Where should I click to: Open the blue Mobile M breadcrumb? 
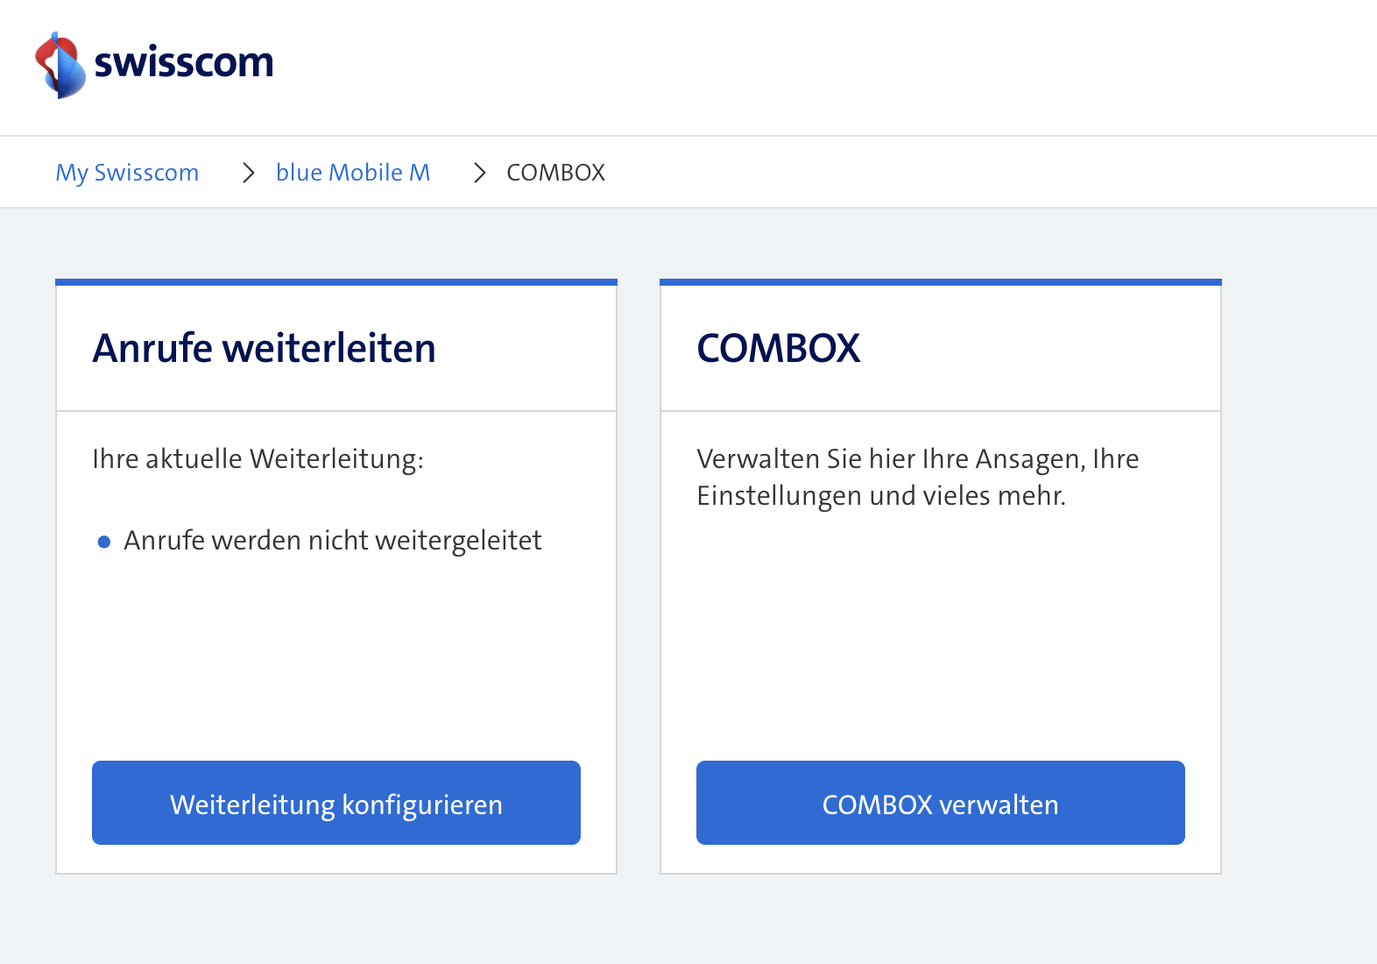click(x=353, y=173)
